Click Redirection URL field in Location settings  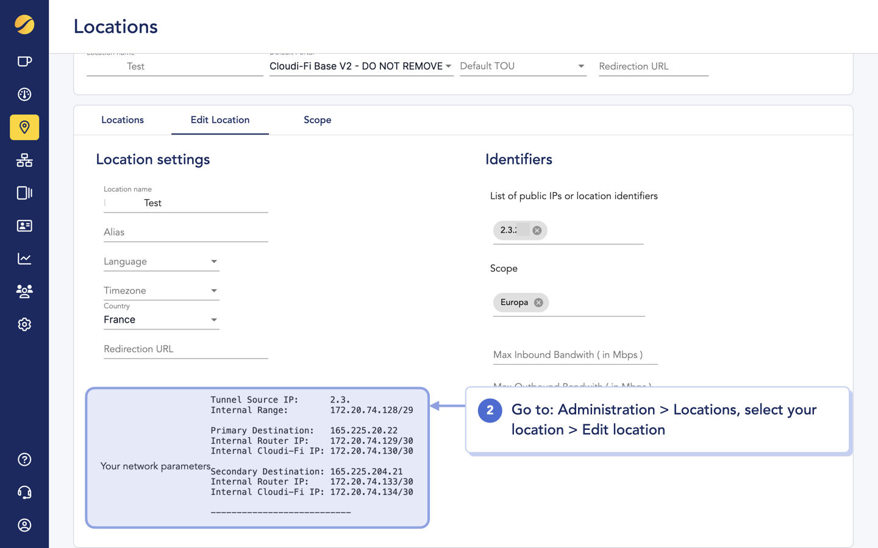pos(186,350)
